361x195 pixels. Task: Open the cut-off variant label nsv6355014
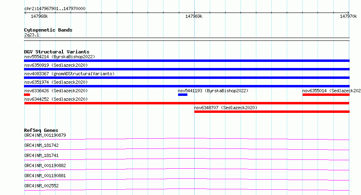[331, 91]
